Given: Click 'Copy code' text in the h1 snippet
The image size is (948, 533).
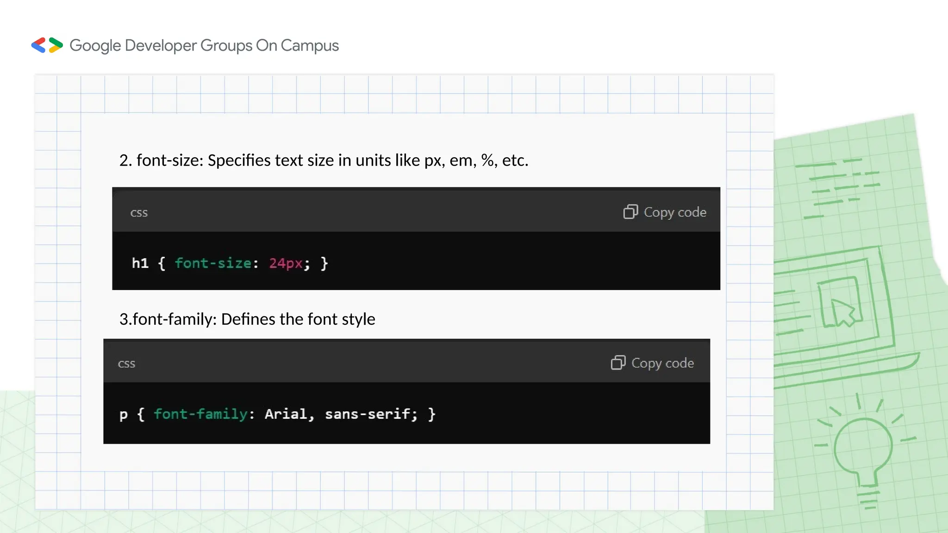Looking at the screenshot, I should click(x=675, y=212).
